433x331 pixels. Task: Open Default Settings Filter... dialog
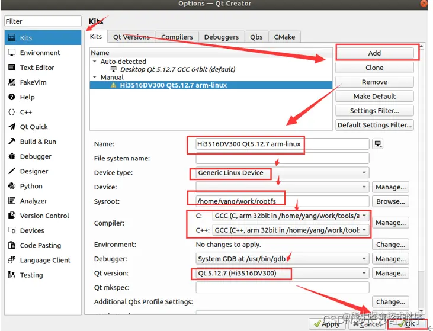pos(374,125)
